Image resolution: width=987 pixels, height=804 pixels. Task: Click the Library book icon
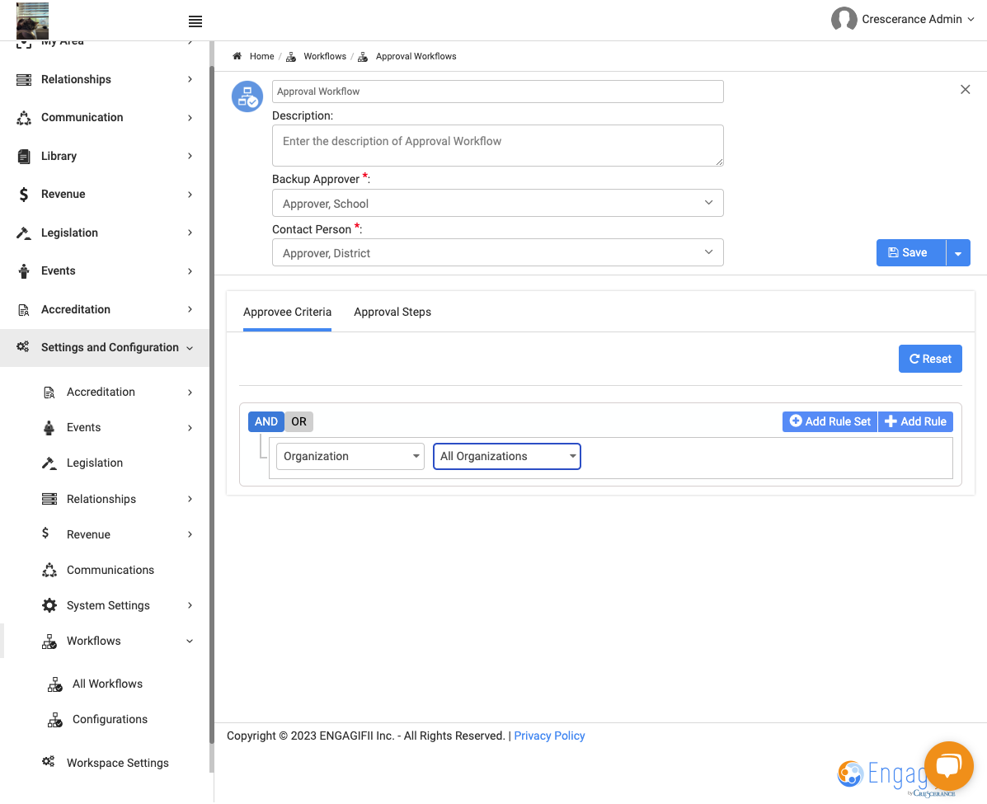[x=24, y=156]
